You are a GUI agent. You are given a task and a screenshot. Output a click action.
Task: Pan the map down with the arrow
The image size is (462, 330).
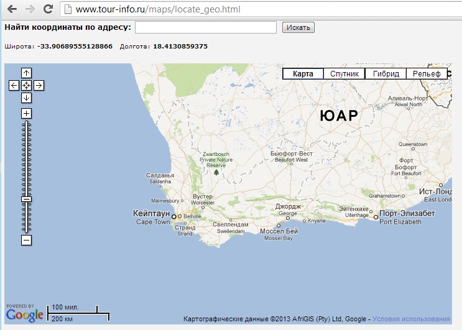click(27, 98)
